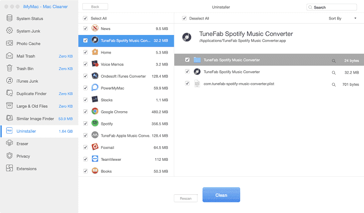
Task: Select Ondesoft iTunes Converter icon
Action: [95, 76]
